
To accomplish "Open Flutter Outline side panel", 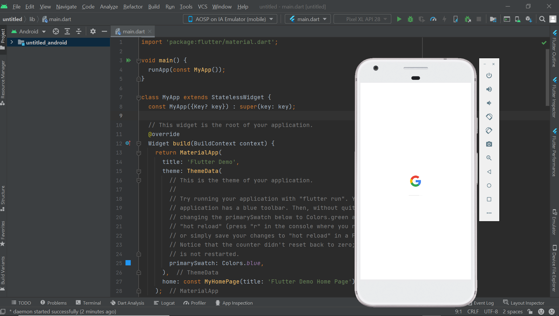I will tap(554, 49).
